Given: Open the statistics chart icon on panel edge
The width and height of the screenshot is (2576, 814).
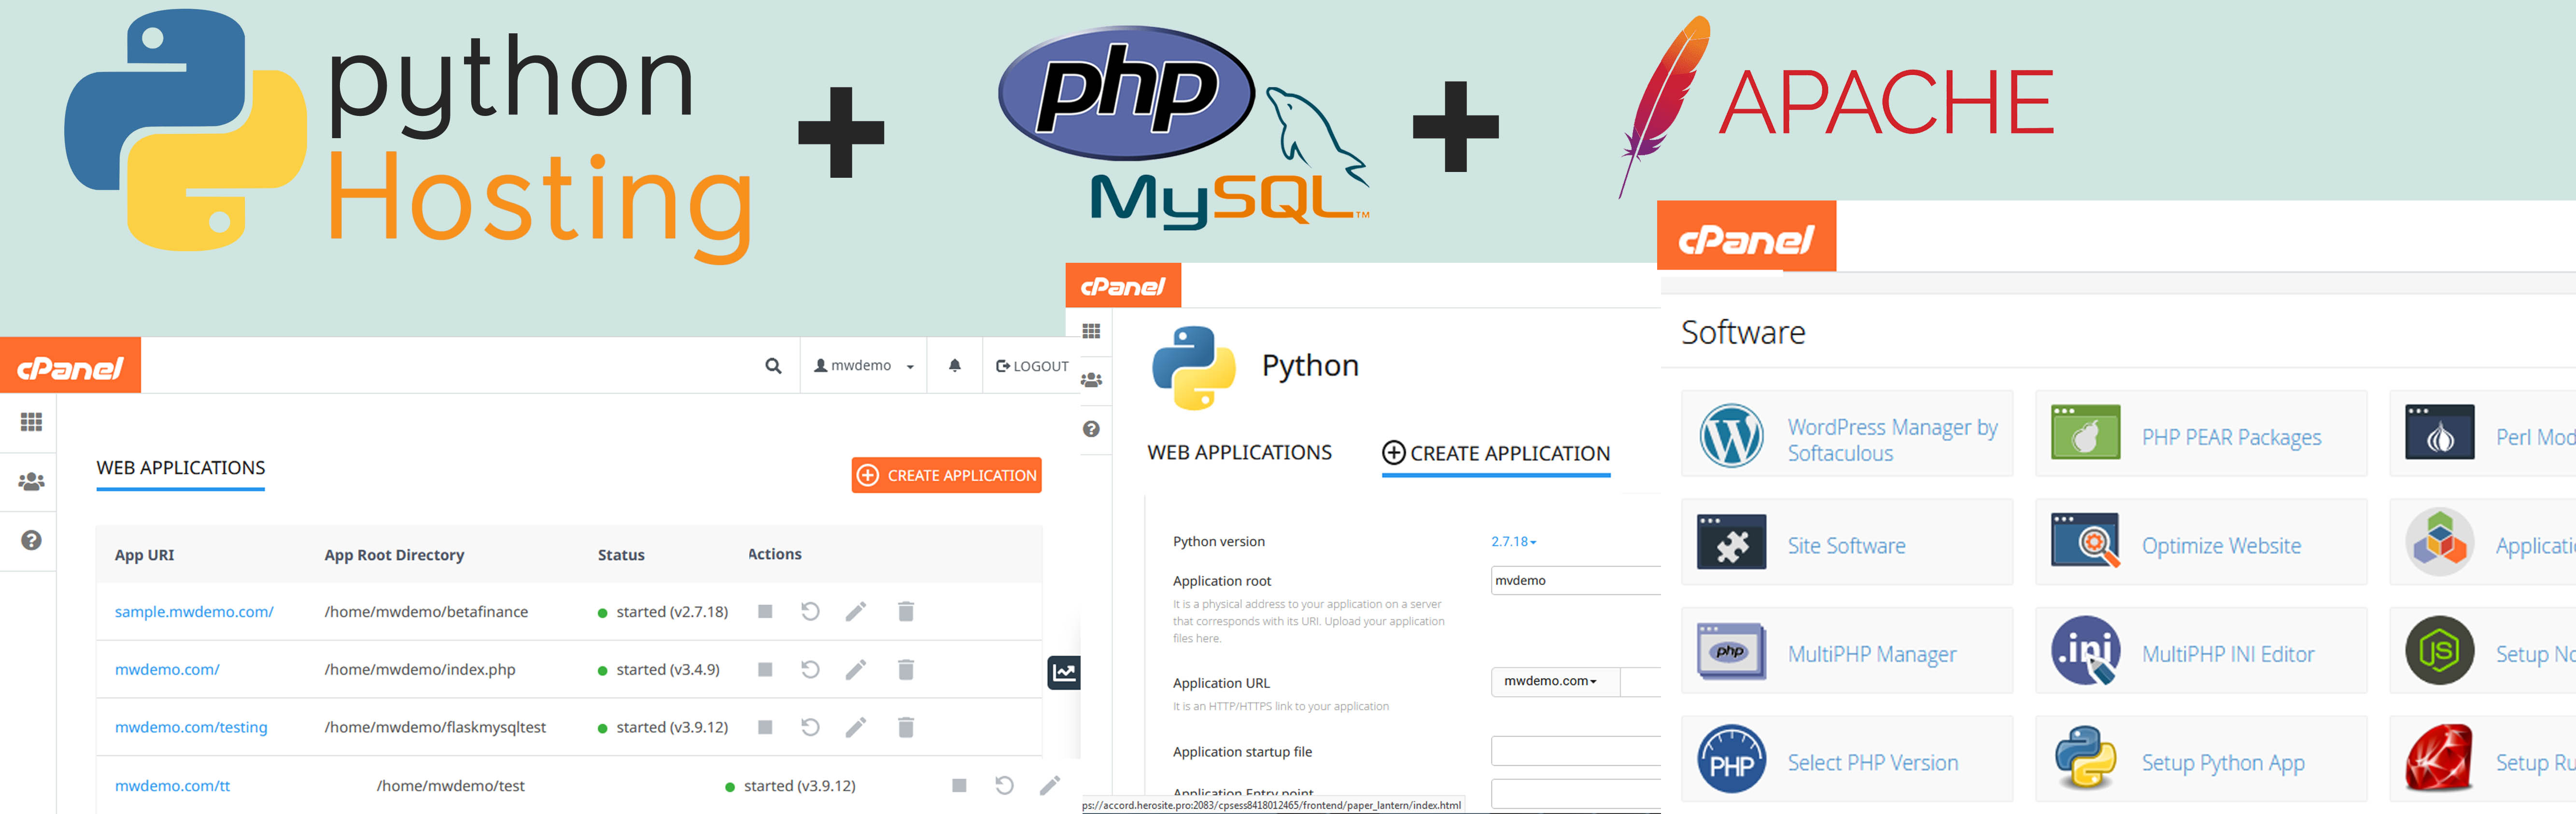Looking at the screenshot, I should click(x=1064, y=672).
